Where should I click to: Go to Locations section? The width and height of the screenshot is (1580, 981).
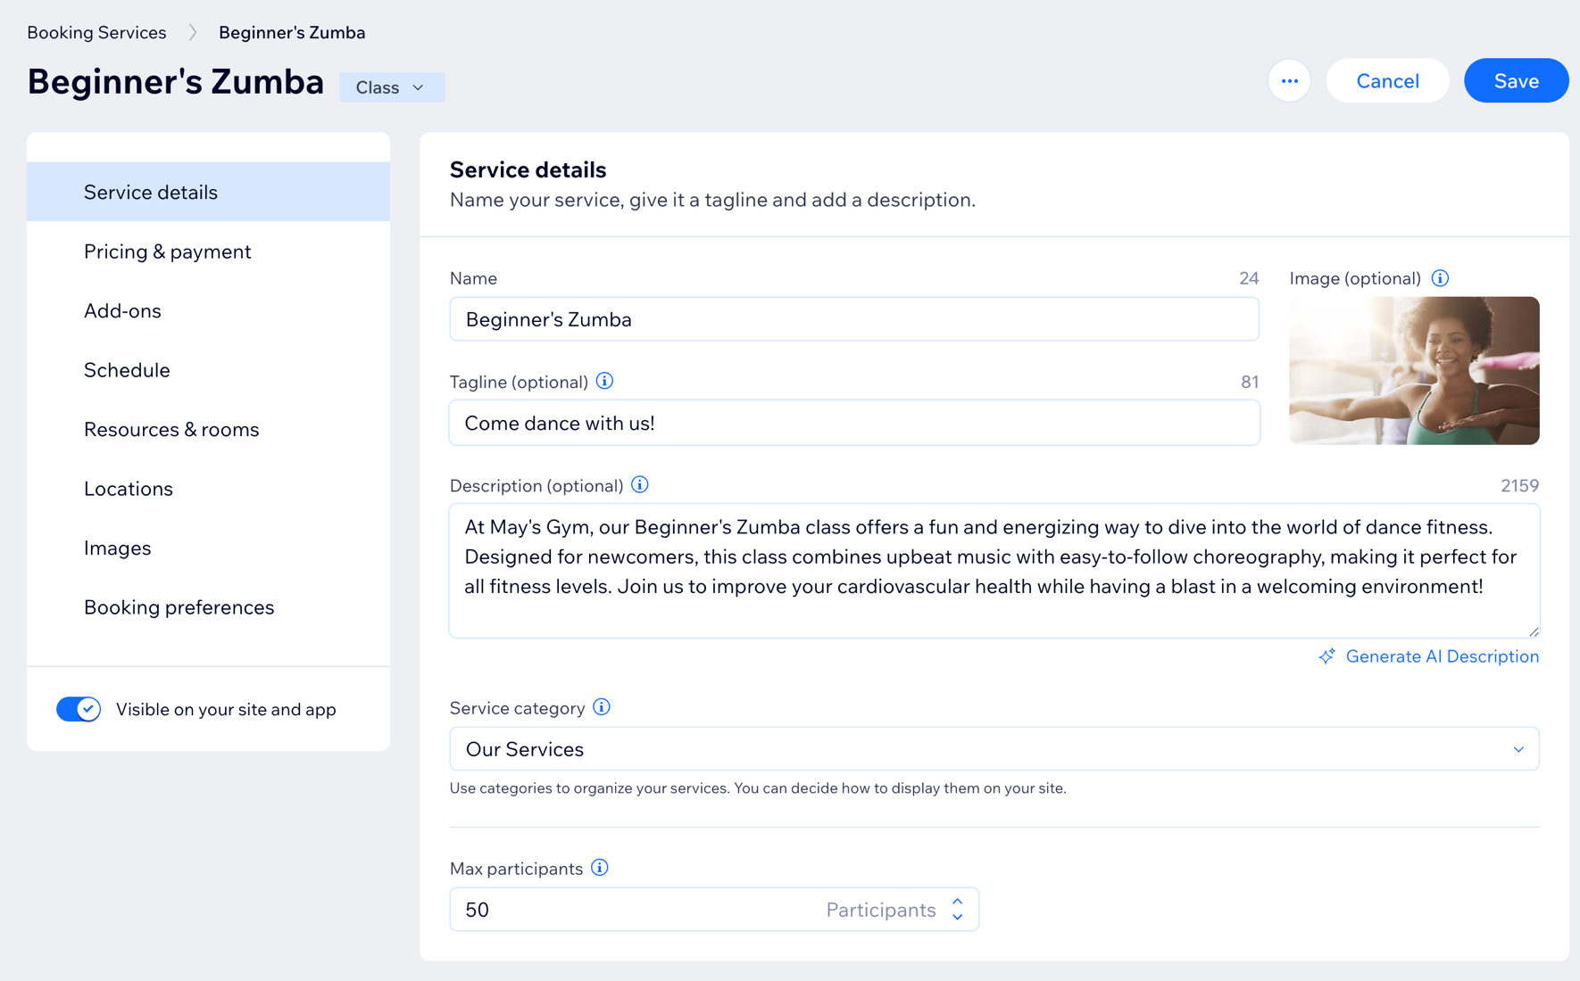208,489
